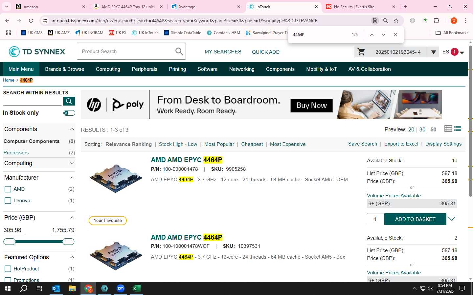Click the maximum price slider handle
473x295 pixels.
click(x=68, y=242)
